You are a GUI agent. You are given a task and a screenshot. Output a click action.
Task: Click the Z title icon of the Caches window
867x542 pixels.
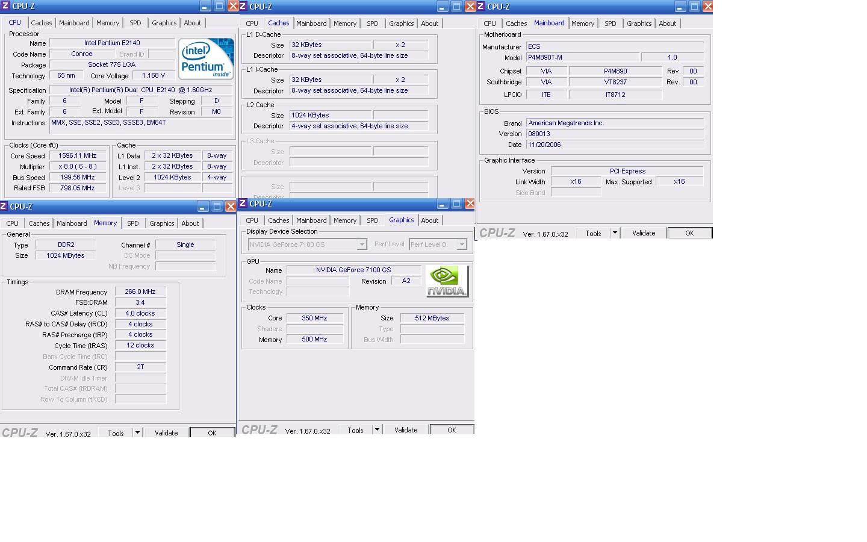(243, 7)
